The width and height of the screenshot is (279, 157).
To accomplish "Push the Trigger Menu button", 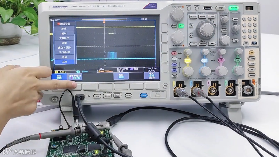I will click(235, 19).
